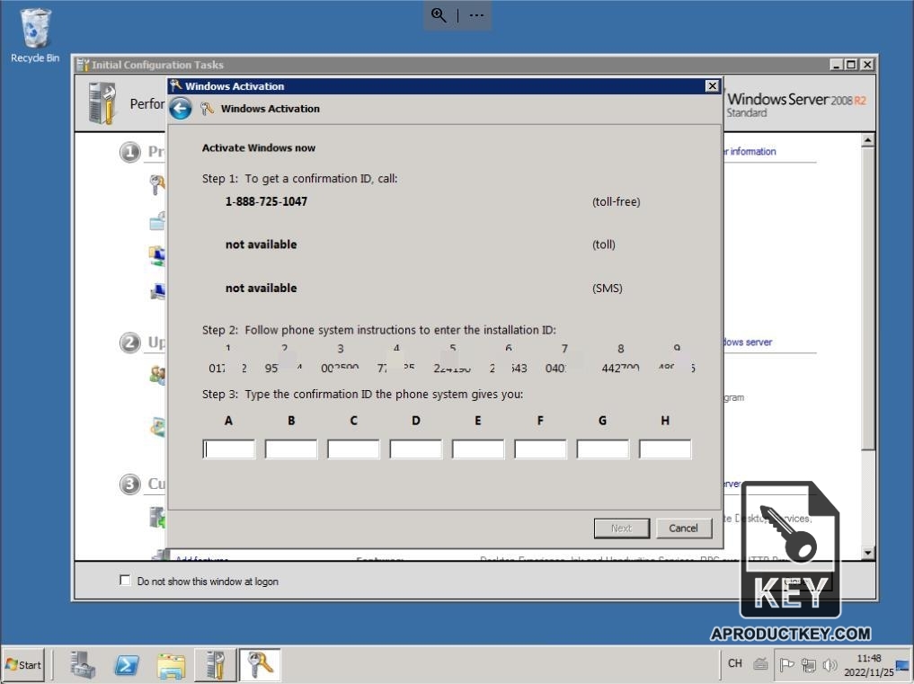Image resolution: width=914 pixels, height=684 pixels.
Task: Check Do not show this window at logon
Action: [x=125, y=581]
